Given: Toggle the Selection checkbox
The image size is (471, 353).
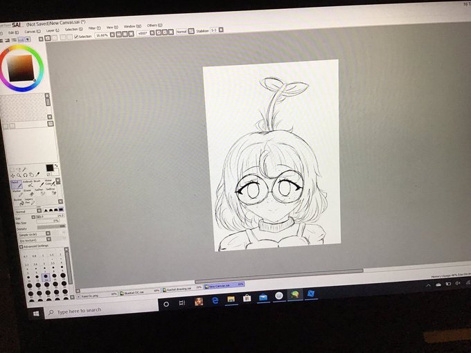Looking at the screenshot, I should (76, 37).
